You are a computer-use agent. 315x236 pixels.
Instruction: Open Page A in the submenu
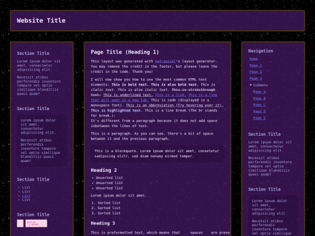point(260,91)
